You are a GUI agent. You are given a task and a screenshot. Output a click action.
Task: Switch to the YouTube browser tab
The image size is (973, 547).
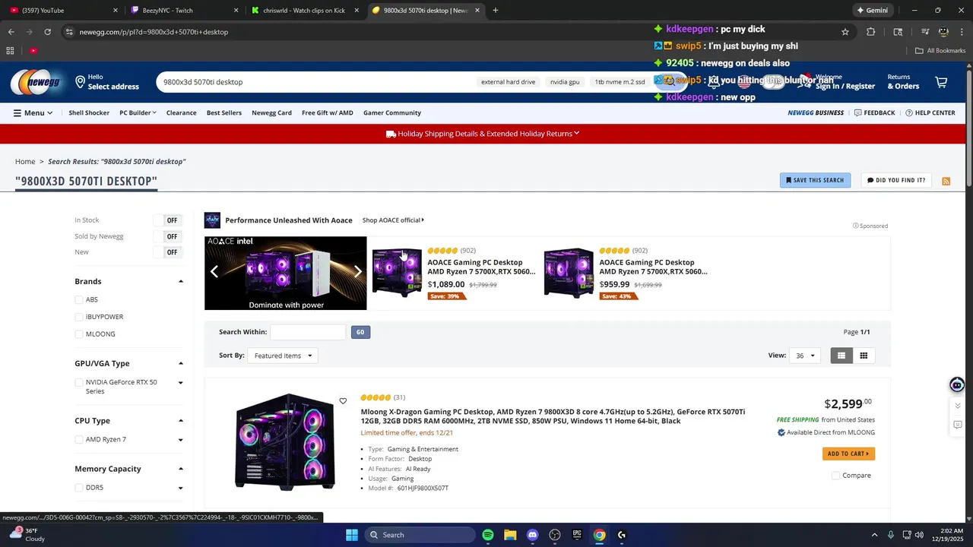click(62, 11)
